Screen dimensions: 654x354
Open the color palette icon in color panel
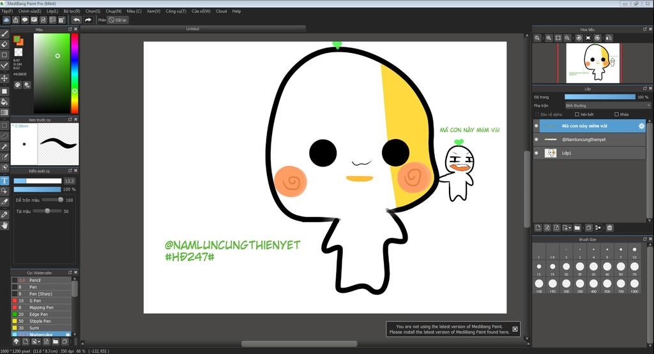pos(18,85)
